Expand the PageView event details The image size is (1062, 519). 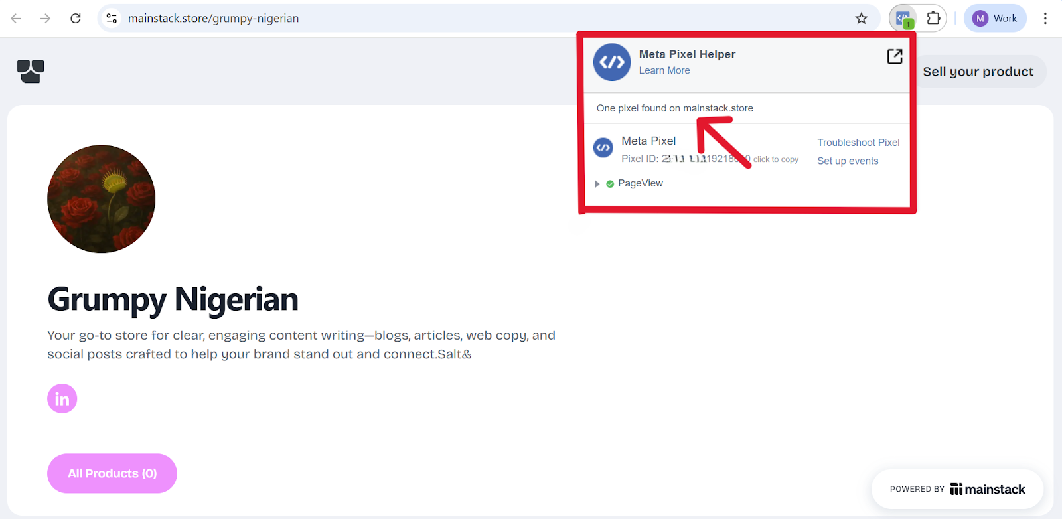click(597, 184)
